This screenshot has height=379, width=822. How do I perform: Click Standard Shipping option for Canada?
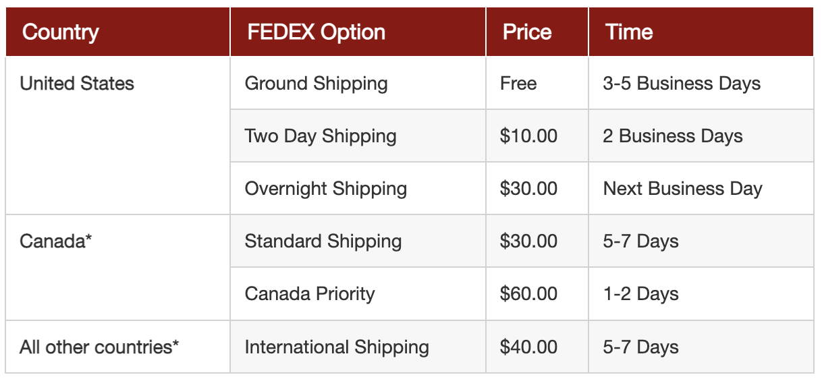(323, 241)
